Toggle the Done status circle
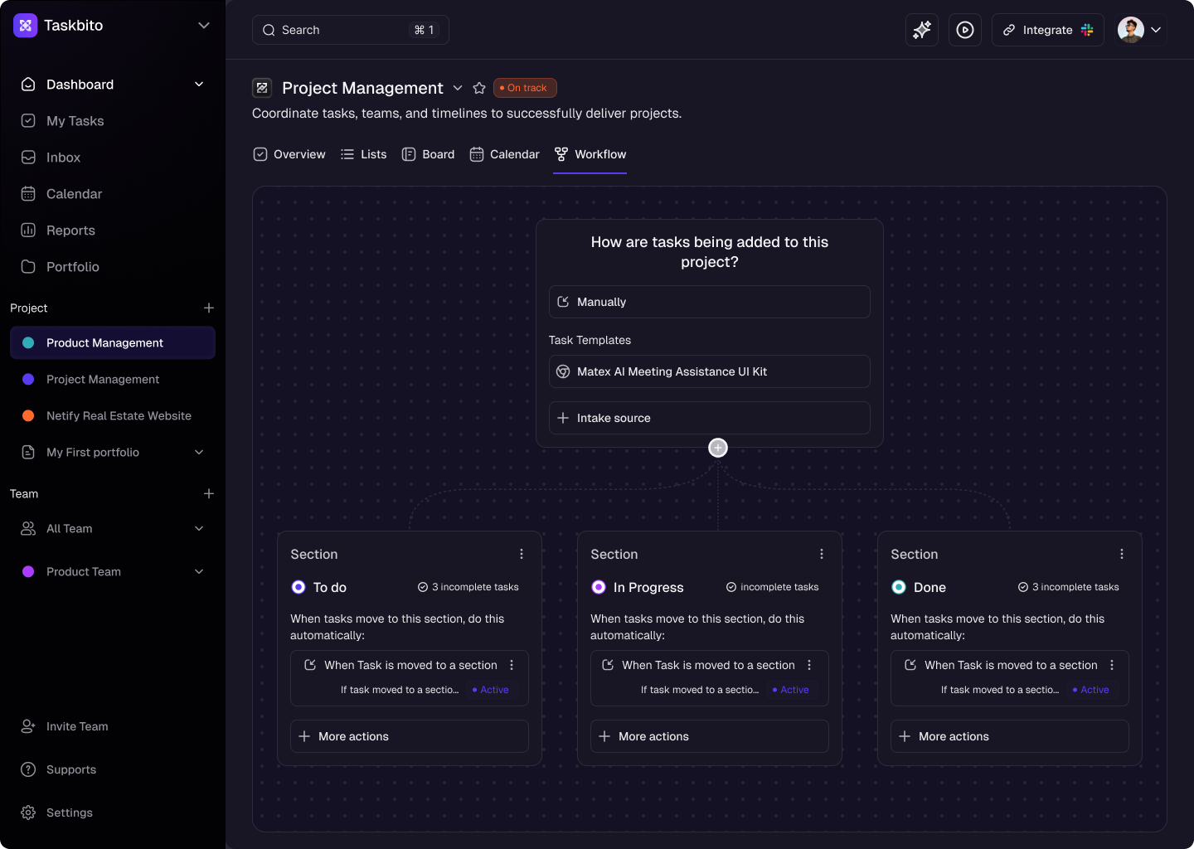Image resolution: width=1194 pixels, height=849 pixels. coord(899,587)
